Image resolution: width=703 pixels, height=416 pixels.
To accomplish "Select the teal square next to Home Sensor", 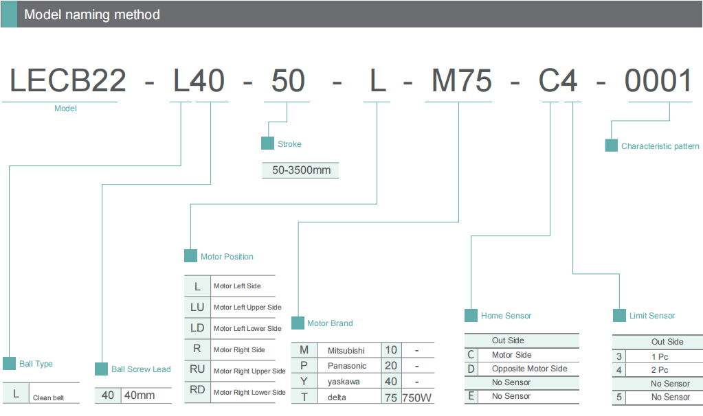I will [471, 315].
